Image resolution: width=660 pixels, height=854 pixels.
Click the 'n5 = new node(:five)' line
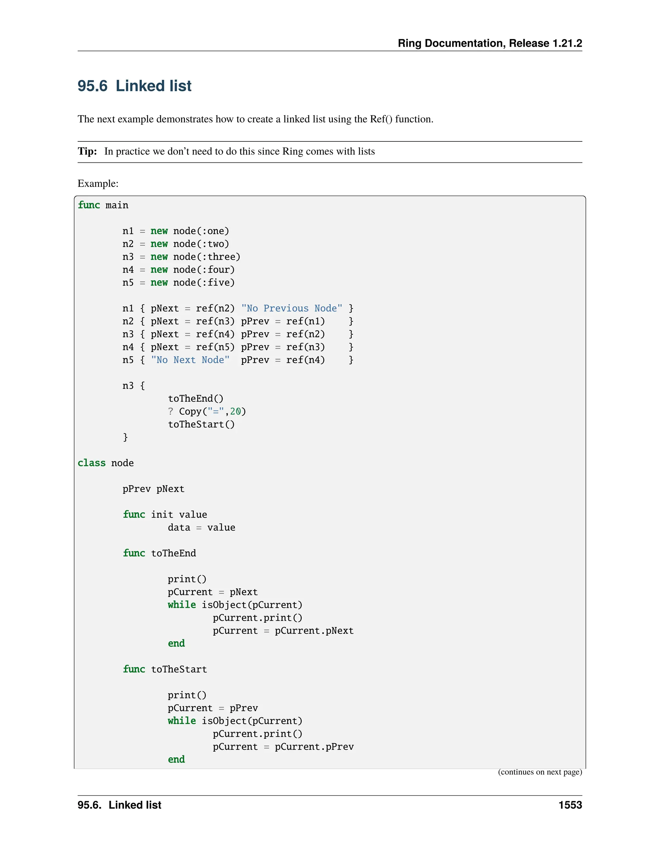178,283
